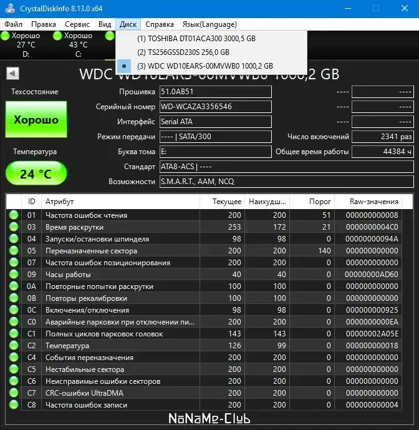The height and width of the screenshot is (430, 419).
Task: Click status circle for CRC-ошибки UltraDMA row
Action: click(14, 393)
